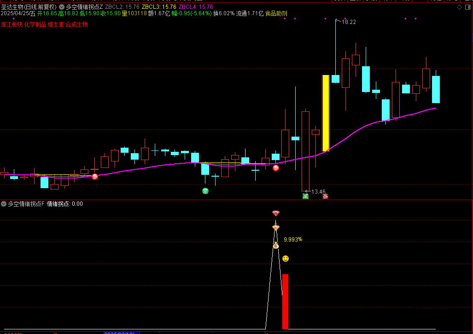Click the red bar in sentiment indicator
473x334 pixels.
(x=285, y=301)
